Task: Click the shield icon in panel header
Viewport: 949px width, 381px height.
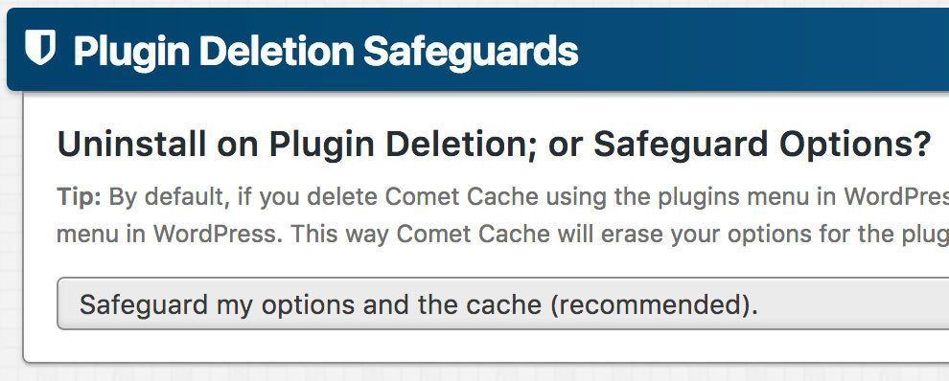Action: pos(40,47)
